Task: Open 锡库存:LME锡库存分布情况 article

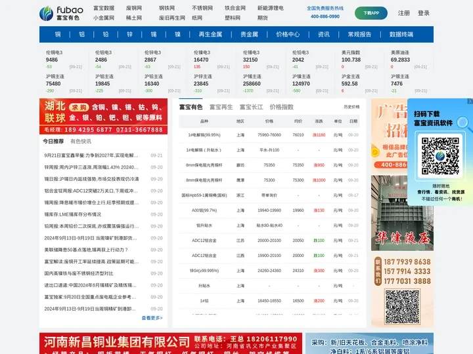Action: (73, 214)
